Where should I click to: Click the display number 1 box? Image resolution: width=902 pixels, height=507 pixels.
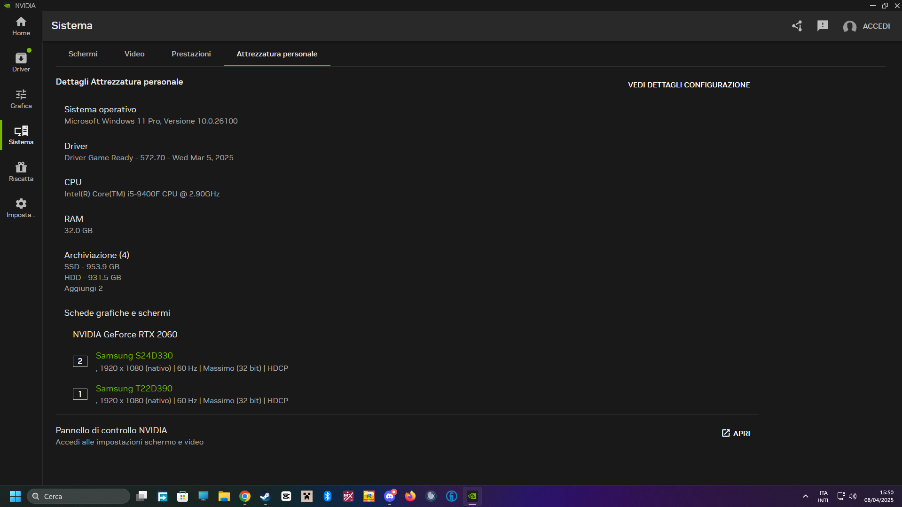[80, 394]
